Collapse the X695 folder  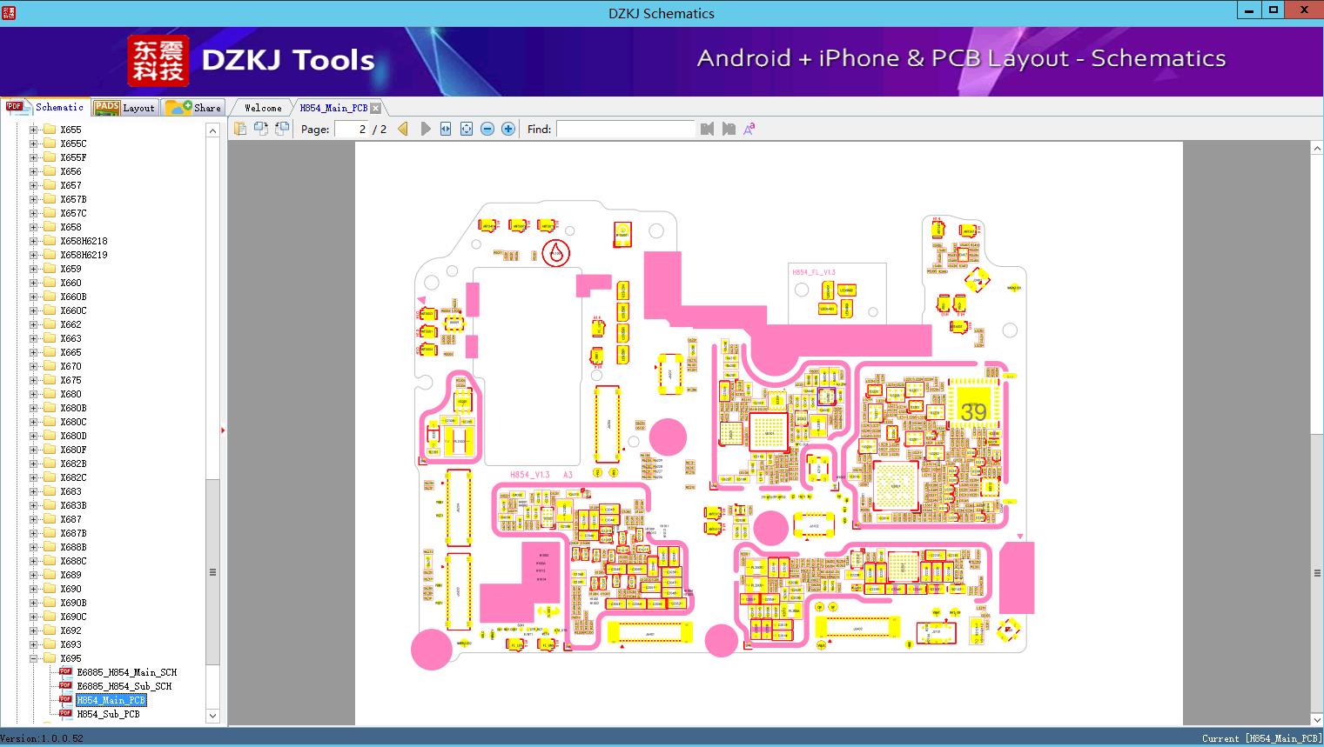click(x=33, y=658)
